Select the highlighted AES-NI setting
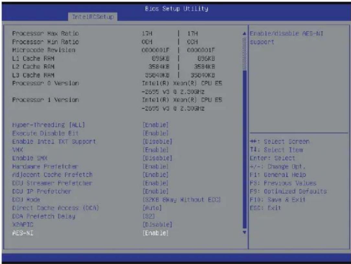The width and height of the screenshot is (351, 264). pyautogui.click(x=23, y=233)
